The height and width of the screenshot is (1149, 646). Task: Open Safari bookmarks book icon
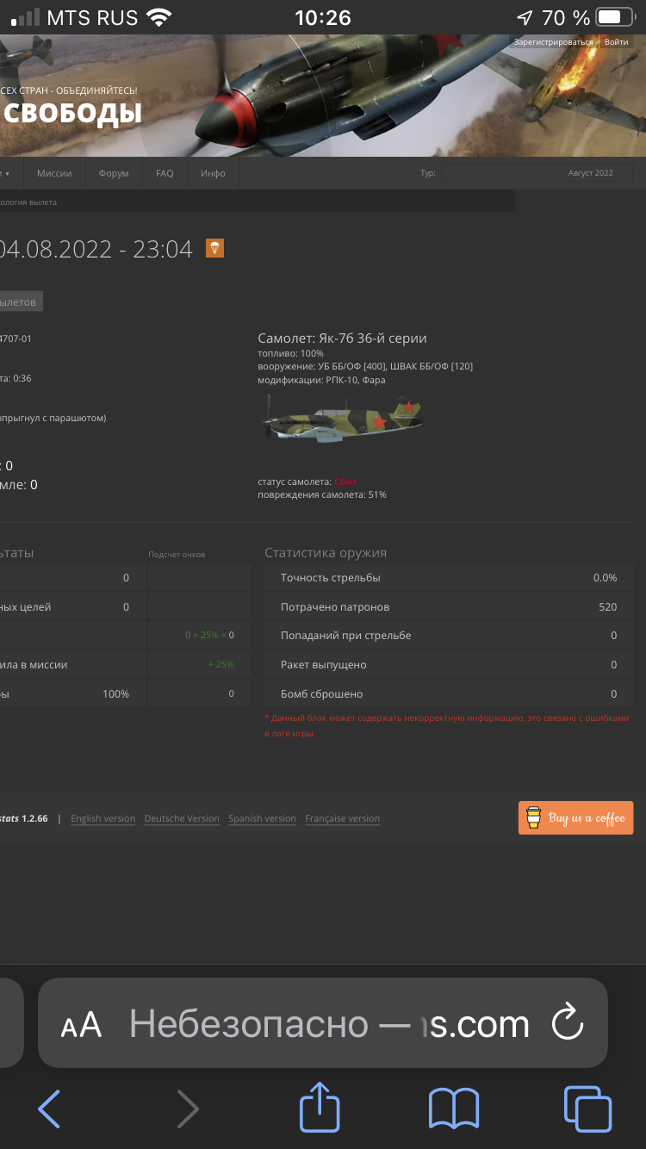click(x=454, y=1109)
